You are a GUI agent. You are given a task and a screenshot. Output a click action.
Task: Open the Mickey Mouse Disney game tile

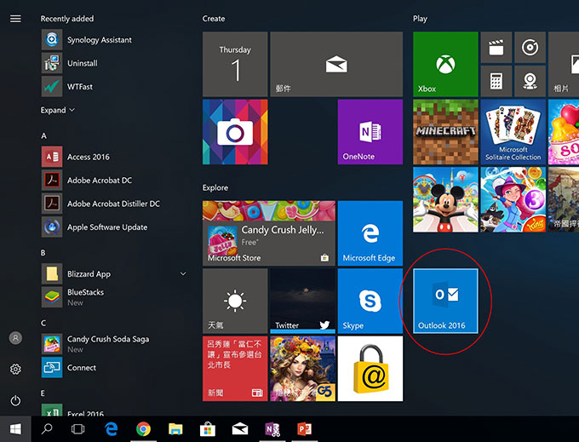pyautogui.click(x=445, y=199)
